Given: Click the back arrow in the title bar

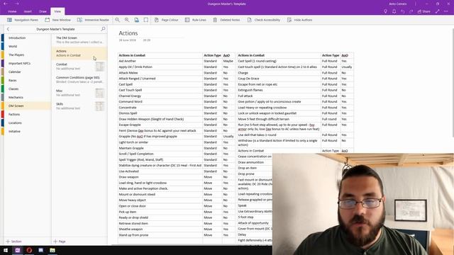Looking at the screenshot, I should pyautogui.click(x=6, y=4).
